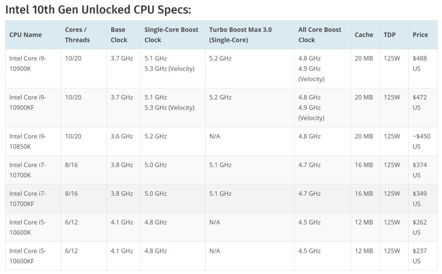Select the Intel Core i5-10600K name cell
The image size is (442, 274).
click(28, 227)
